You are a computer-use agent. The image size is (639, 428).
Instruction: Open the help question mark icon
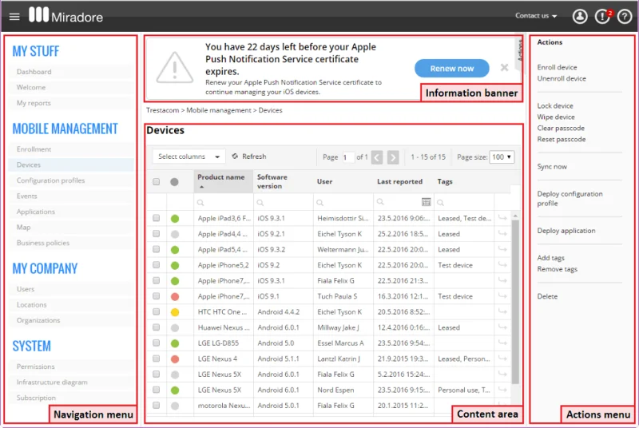pos(624,16)
